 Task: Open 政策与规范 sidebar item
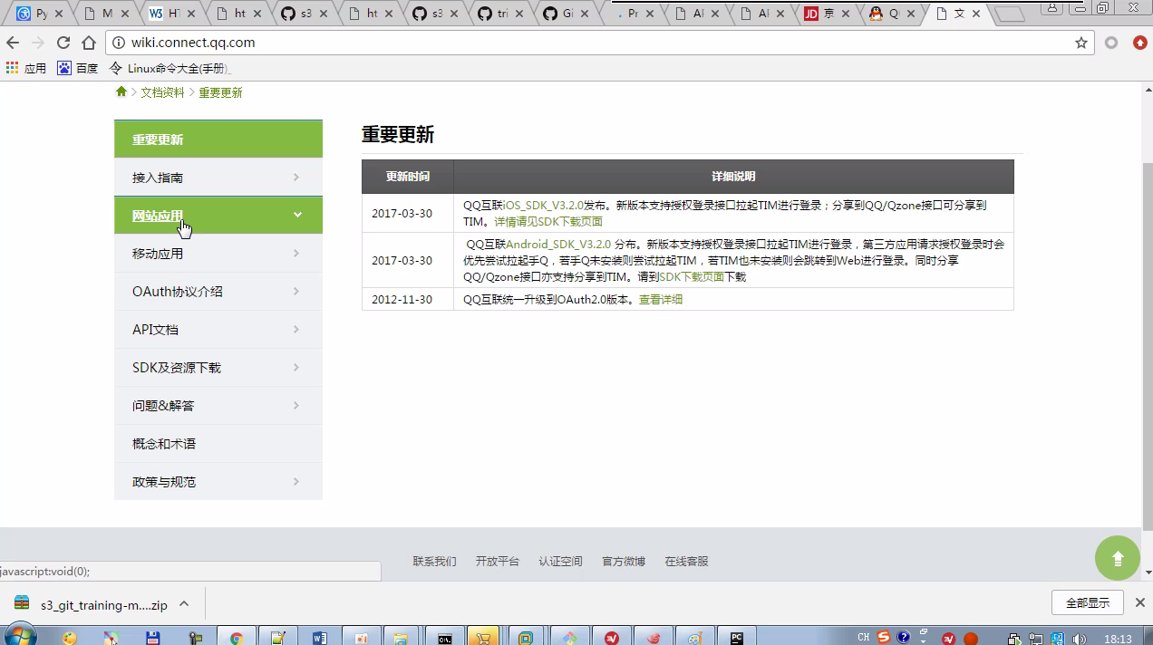pos(218,481)
